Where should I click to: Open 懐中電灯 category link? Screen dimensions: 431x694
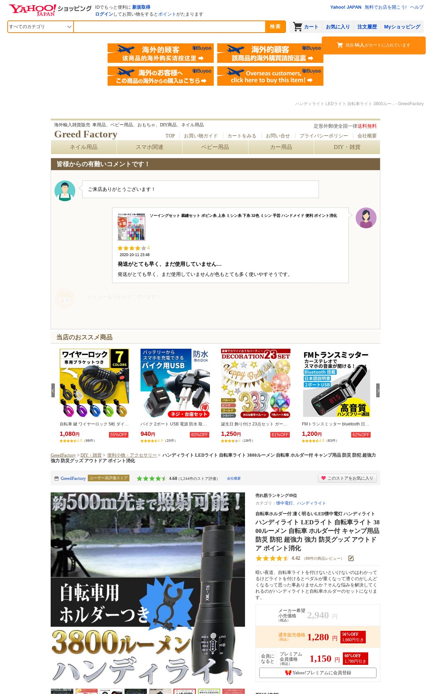[x=284, y=503]
